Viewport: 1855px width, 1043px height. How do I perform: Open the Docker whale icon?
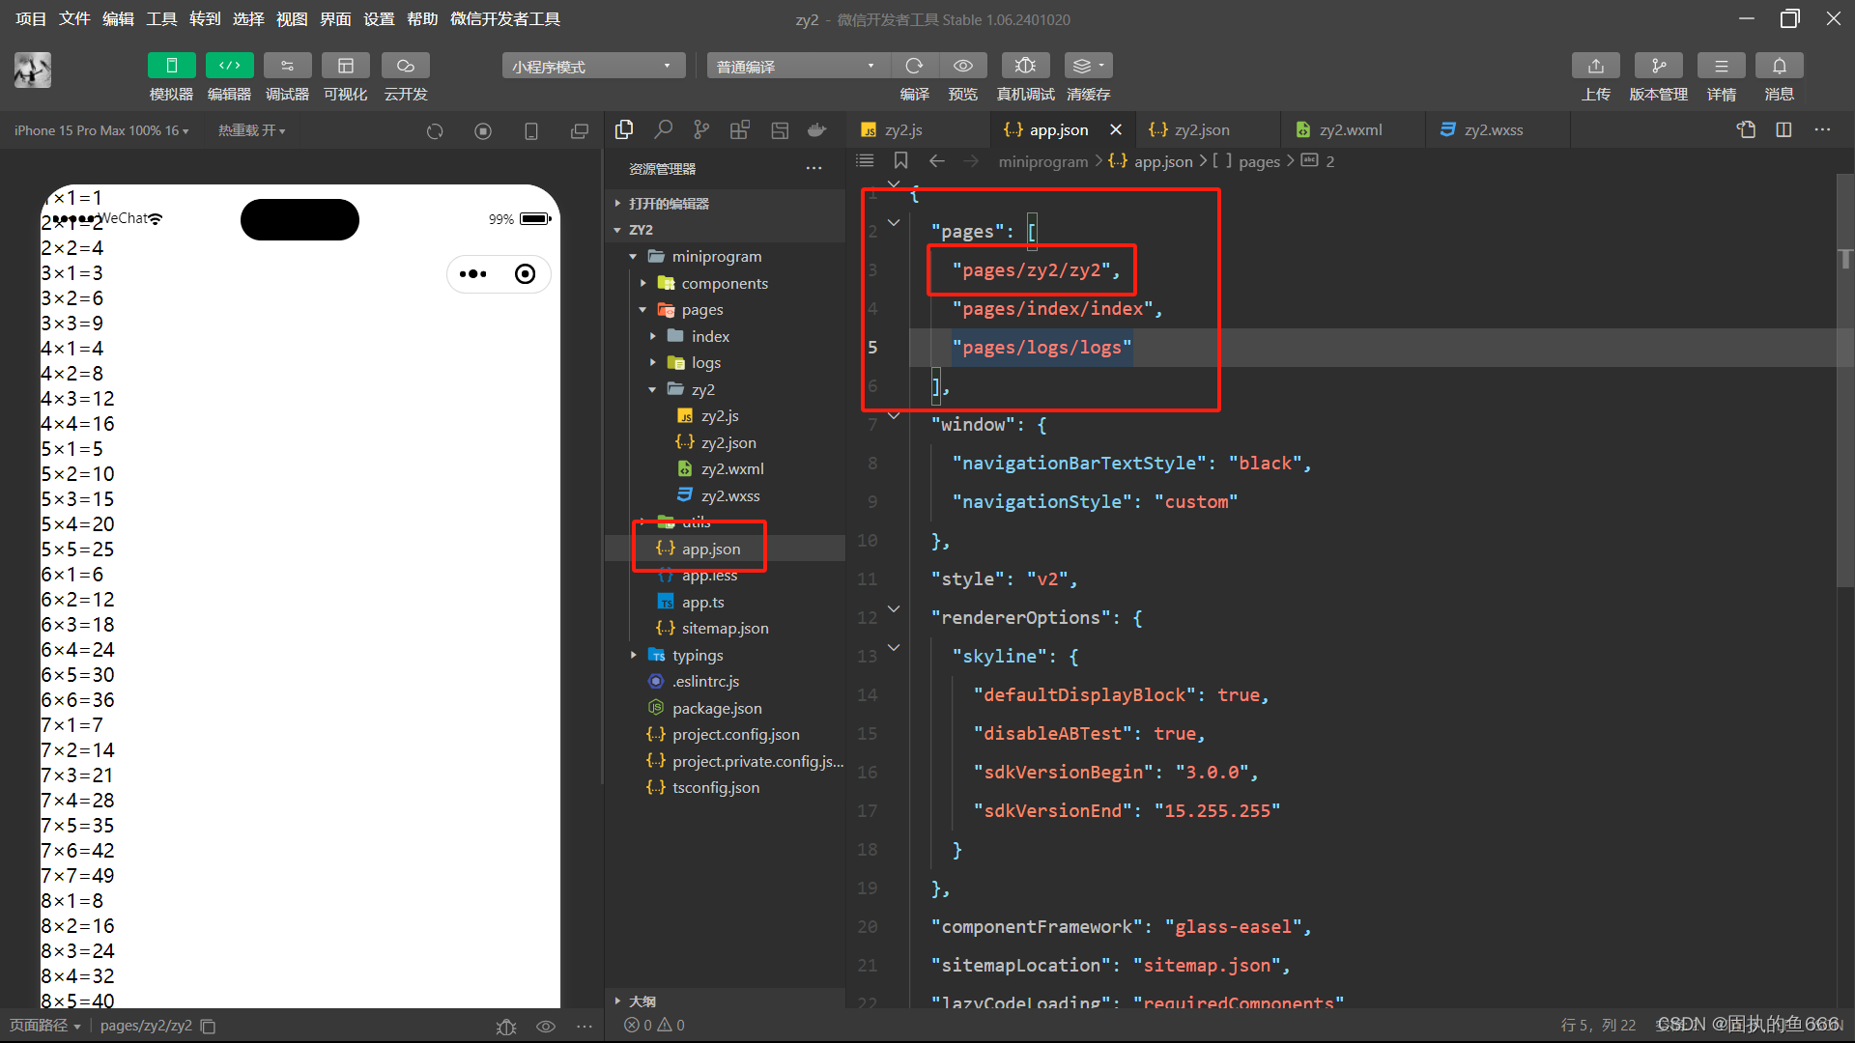(x=817, y=129)
